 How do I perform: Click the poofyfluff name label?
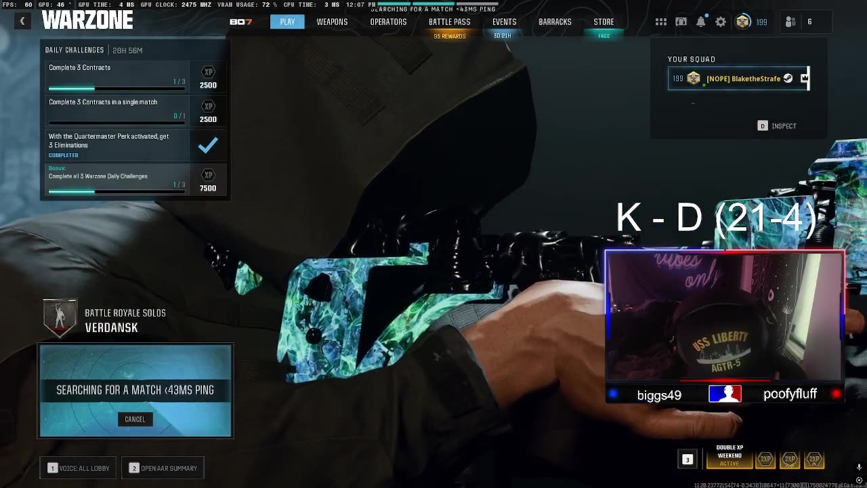tap(790, 394)
